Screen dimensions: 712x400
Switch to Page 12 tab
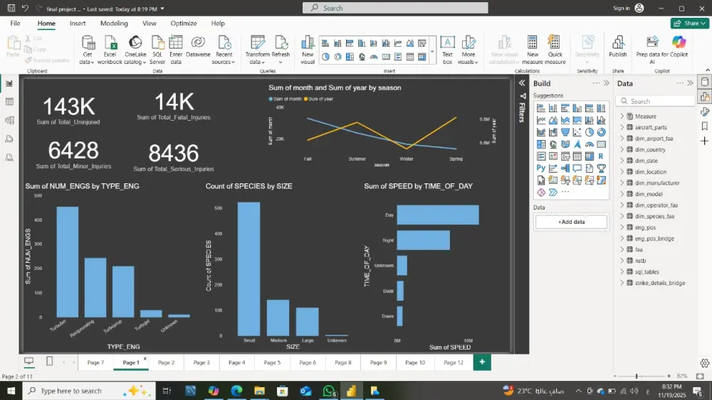(453, 362)
